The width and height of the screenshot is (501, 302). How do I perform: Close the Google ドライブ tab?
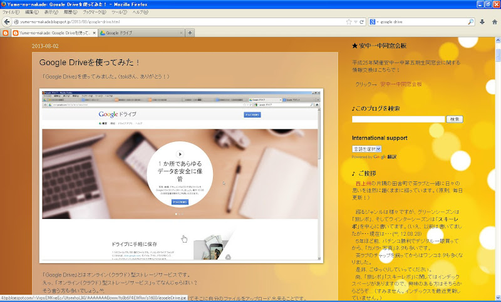(181, 33)
